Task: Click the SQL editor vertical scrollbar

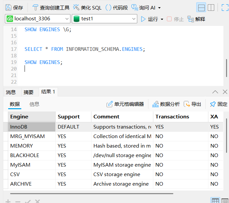Action: pyautogui.click(x=226, y=69)
